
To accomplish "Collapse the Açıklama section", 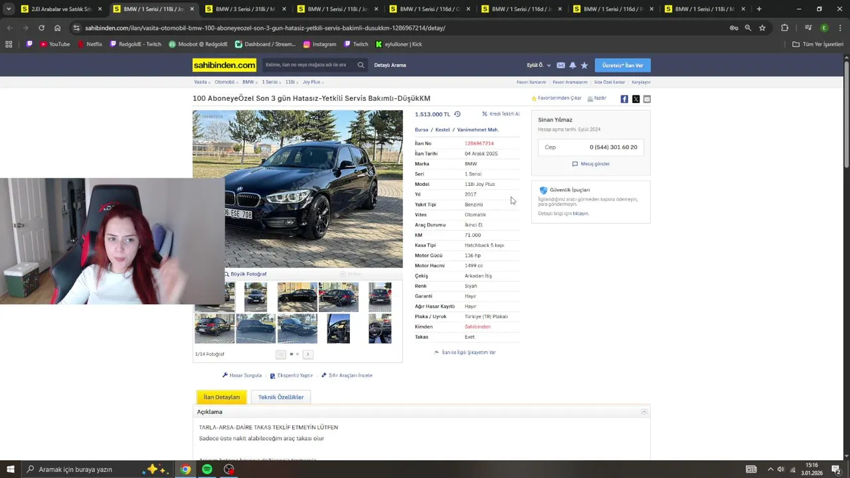I will coord(643,412).
